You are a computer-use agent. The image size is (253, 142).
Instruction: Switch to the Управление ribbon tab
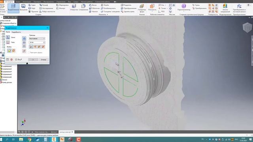61,2
